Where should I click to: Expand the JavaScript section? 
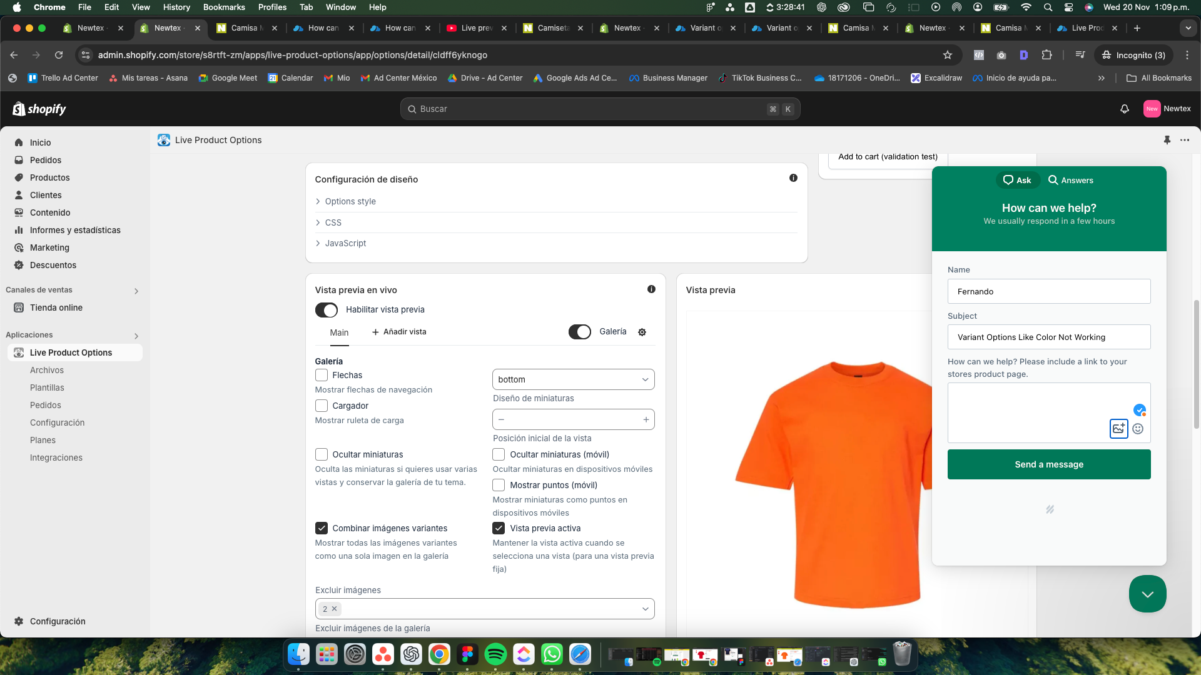tap(345, 243)
